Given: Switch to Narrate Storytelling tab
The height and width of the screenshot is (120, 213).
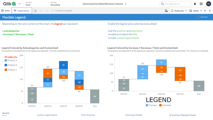Looking at the screenshot, I should pyautogui.click(x=55, y=4).
